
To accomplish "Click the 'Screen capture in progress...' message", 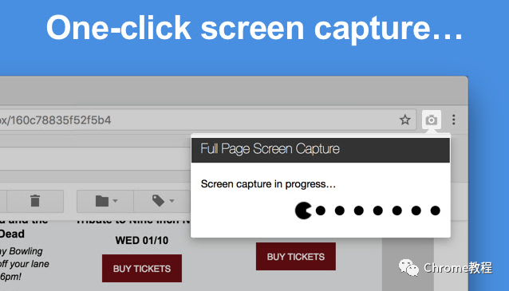I will [268, 184].
